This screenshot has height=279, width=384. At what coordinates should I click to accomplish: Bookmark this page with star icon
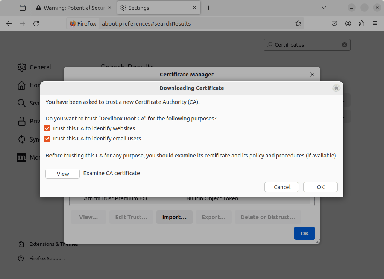(x=298, y=24)
